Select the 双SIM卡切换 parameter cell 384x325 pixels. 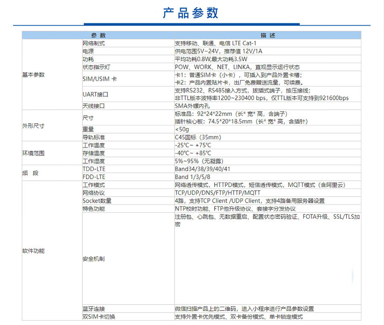(x=99, y=317)
